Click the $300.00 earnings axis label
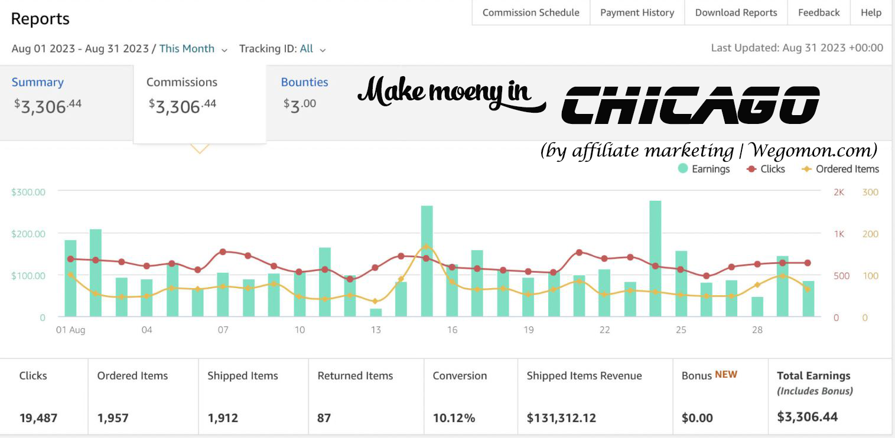895x438 pixels. pyautogui.click(x=28, y=192)
